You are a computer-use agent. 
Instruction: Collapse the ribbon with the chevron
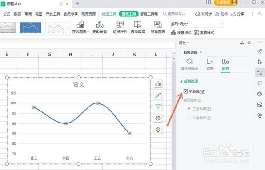[260, 14]
